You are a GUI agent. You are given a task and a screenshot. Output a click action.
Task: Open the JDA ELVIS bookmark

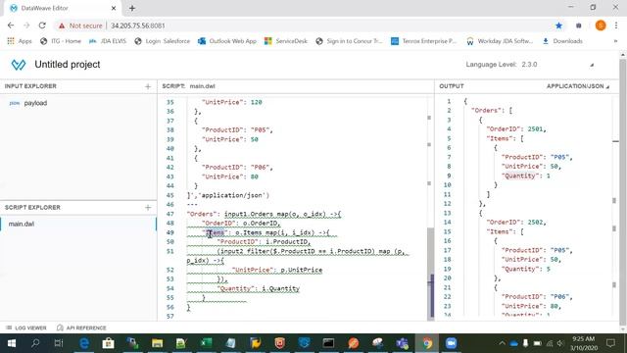click(107, 41)
